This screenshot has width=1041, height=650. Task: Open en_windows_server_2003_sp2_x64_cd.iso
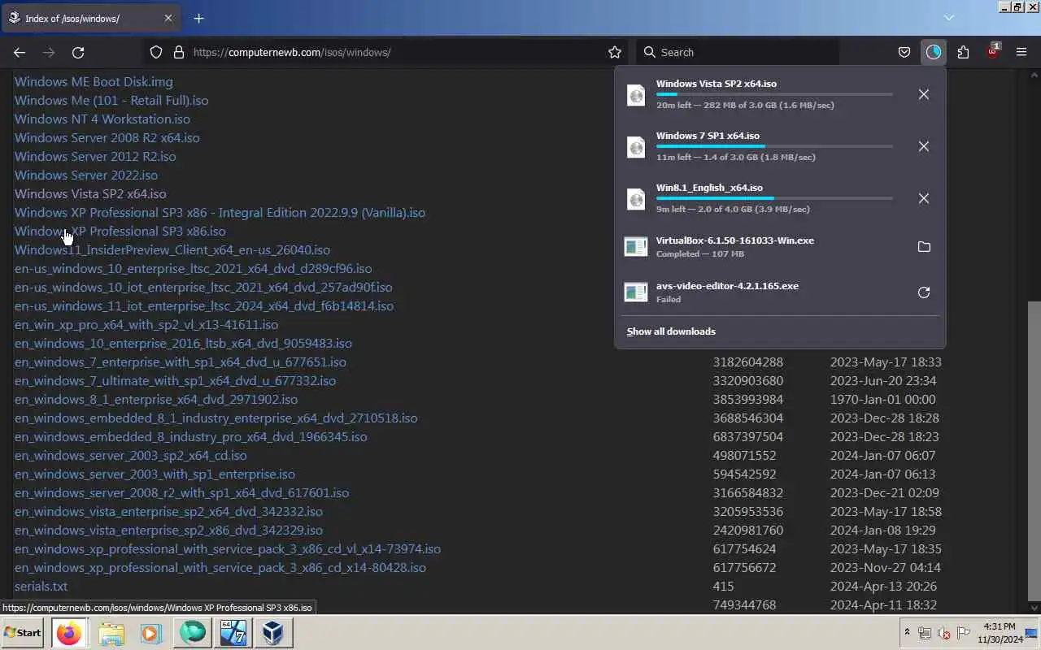point(131,455)
